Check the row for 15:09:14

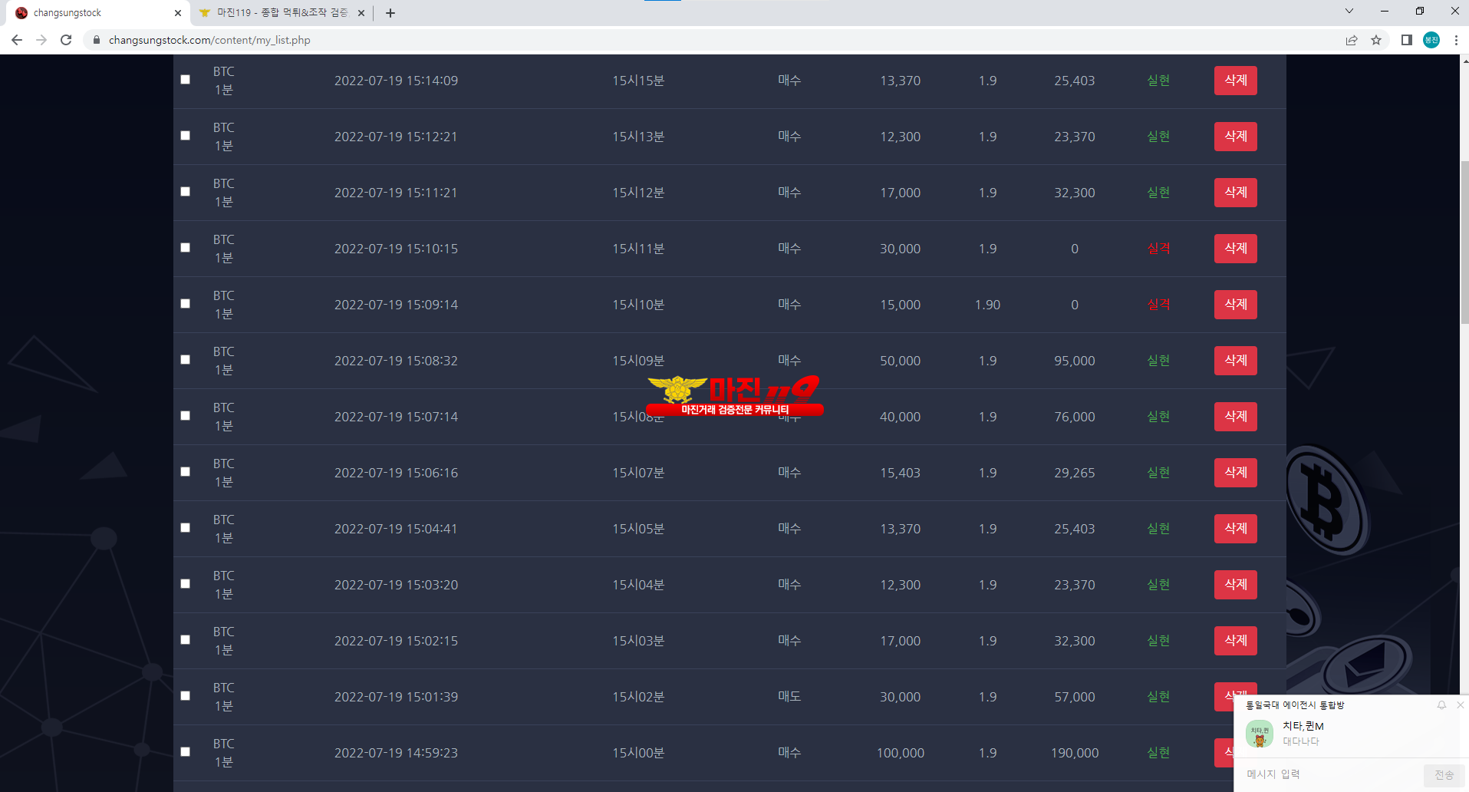pyautogui.click(x=185, y=304)
